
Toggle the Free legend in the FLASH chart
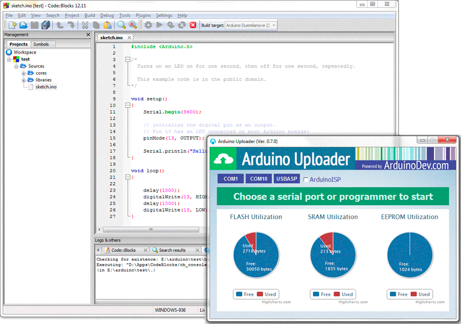click(x=245, y=294)
